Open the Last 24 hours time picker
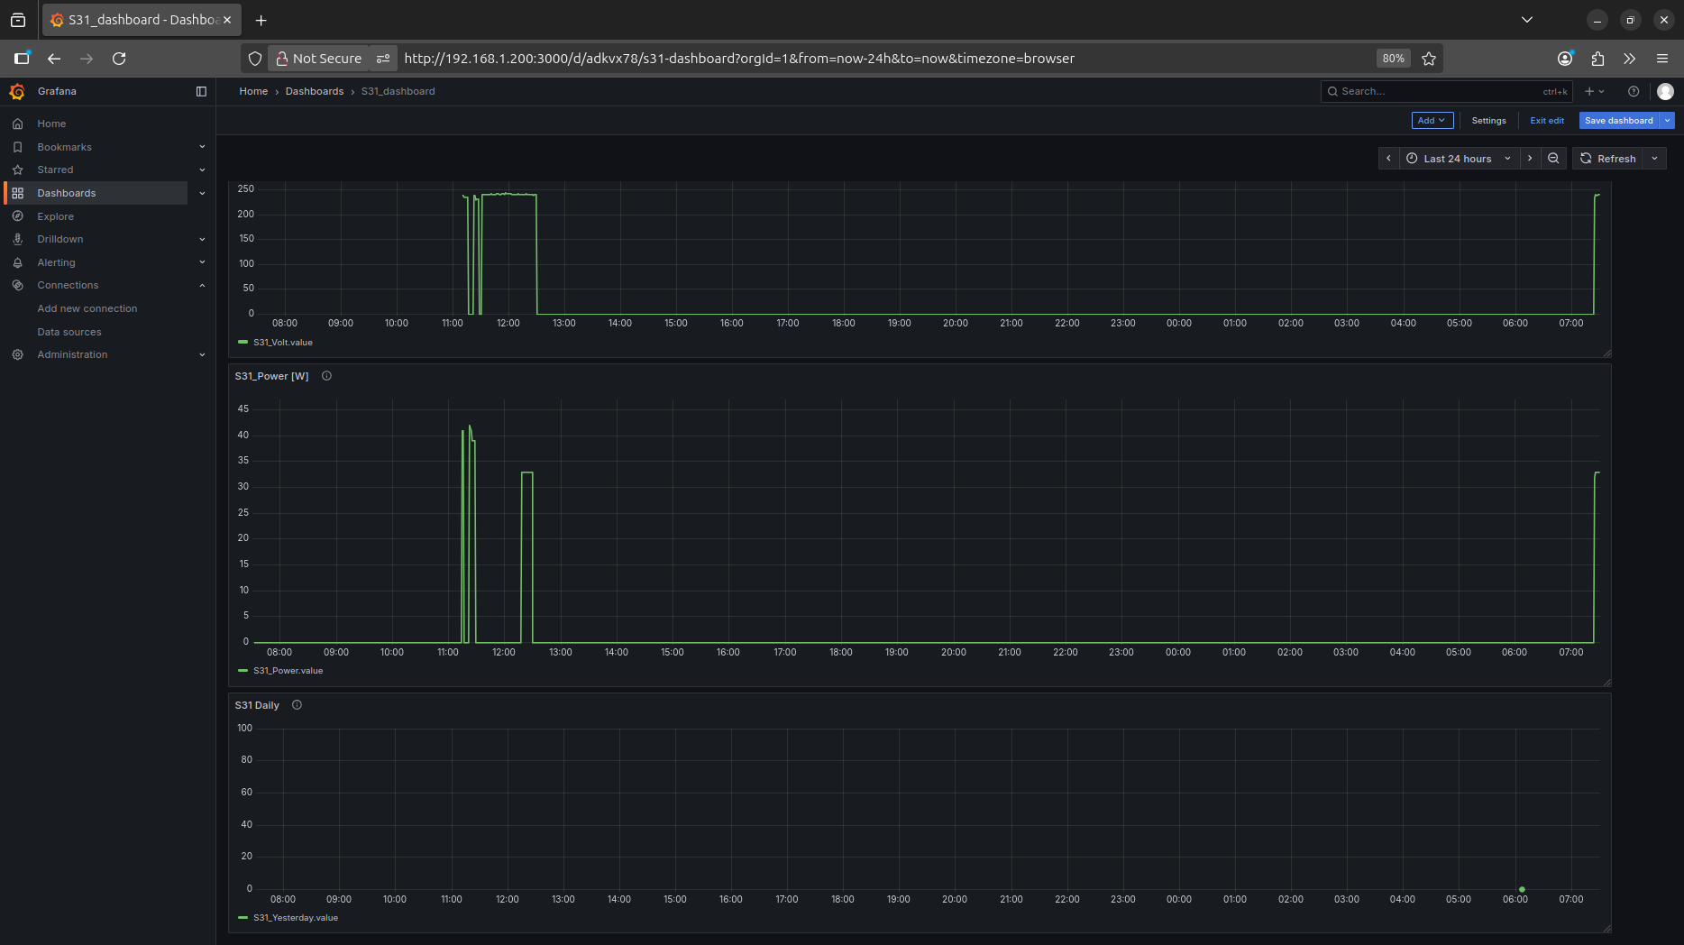The width and height of the screenshot is (1684, 945). (x=1458, y=159)
